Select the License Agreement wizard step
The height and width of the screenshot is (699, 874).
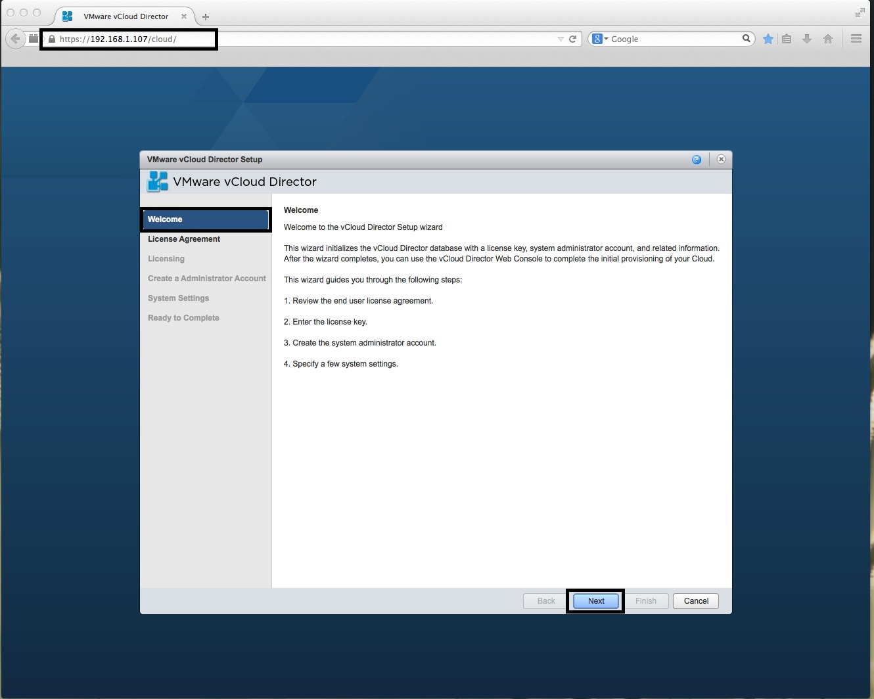[184, 239]
